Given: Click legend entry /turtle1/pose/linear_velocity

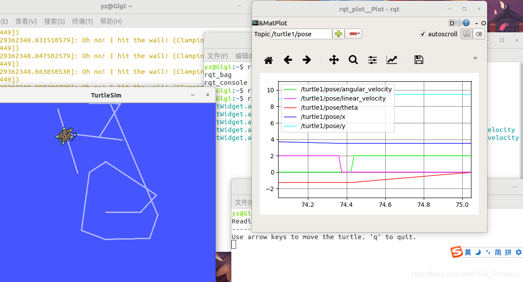Looking at the screenshot, I should (x=343, y=98).
